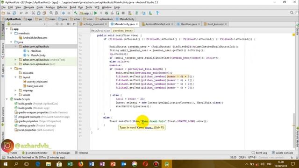
Task: Open the Help question mark icon
Action: click(x=157, y=13)
